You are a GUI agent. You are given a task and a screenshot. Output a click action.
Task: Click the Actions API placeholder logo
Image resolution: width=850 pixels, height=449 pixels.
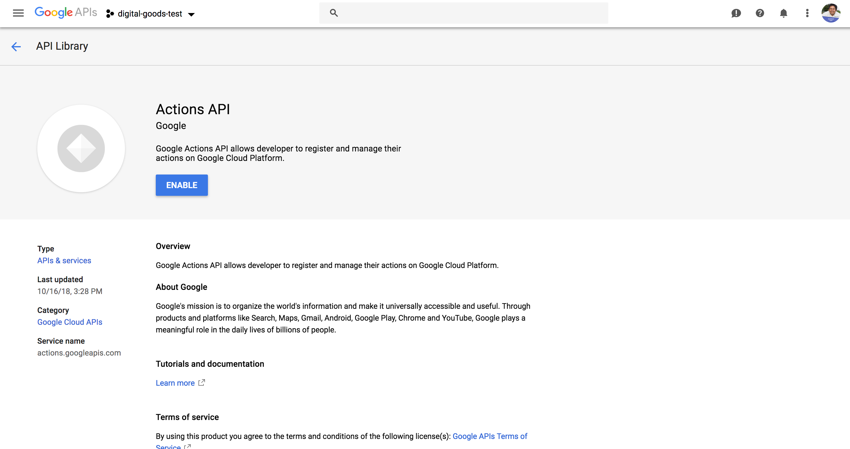[x=81, y=148]
